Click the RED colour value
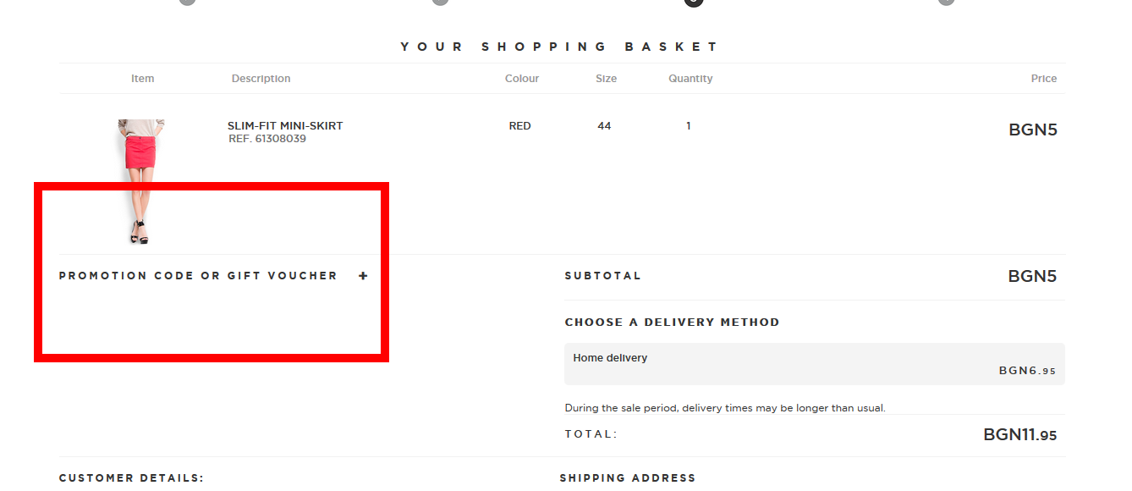Image resolution: width=1132 pixels, height=491 pixels. 520,126
